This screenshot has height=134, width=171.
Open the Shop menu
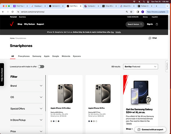tap(20, 24)
